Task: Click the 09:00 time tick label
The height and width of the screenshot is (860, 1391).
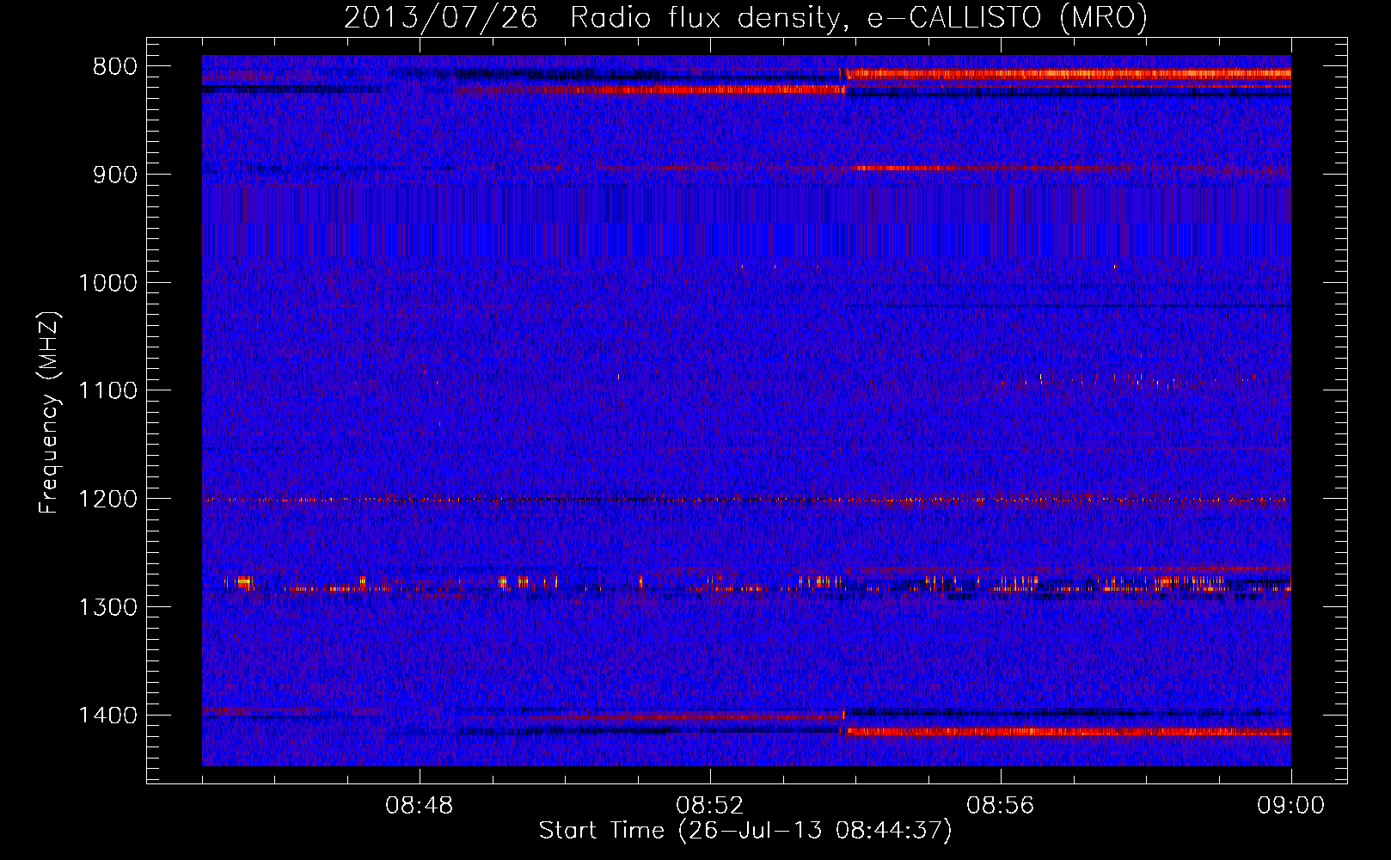Action: (x=1290, y=806)
